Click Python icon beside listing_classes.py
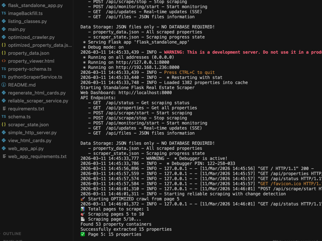 pyautogui.click(x=4, y=21)
